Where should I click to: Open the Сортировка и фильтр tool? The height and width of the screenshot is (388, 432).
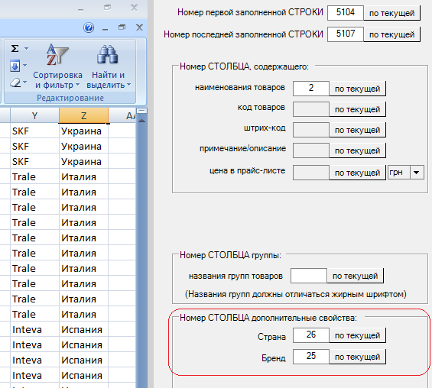pyautogui.click(x=57, y=66)
